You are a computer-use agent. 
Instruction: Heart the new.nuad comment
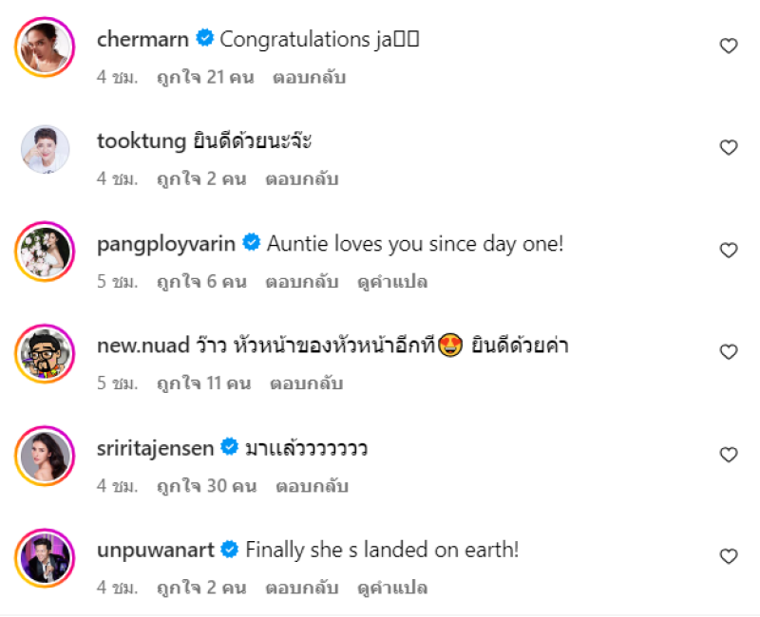click(729, 352)
